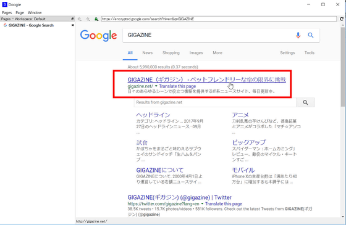
Task: Open the モバイル sitelink
Action: pos(243,170)
